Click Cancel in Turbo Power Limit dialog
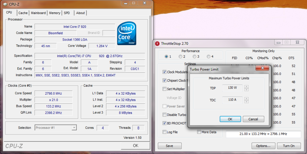Image resolution: width=307 pixels, height=154 pixels. 253,119
